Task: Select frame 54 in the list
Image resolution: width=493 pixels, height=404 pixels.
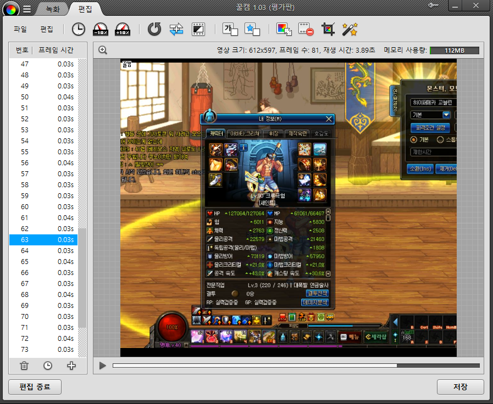Action: (x=43, y=141)
